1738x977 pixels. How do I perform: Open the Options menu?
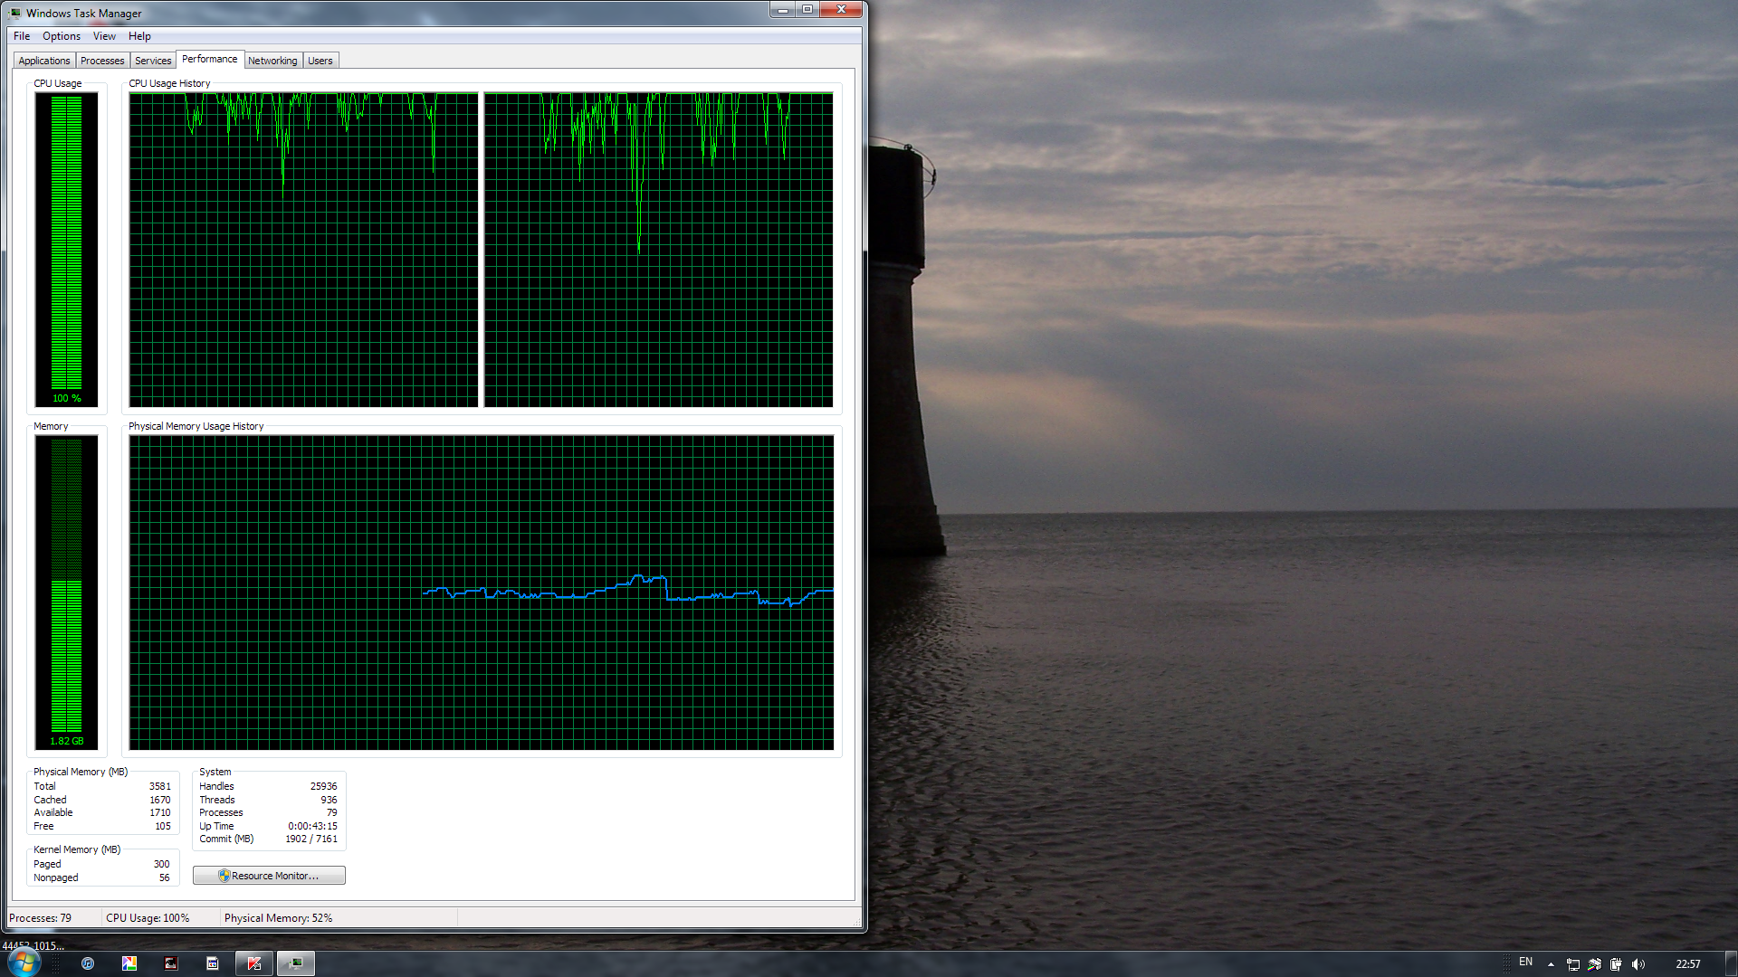pos(62,36)
